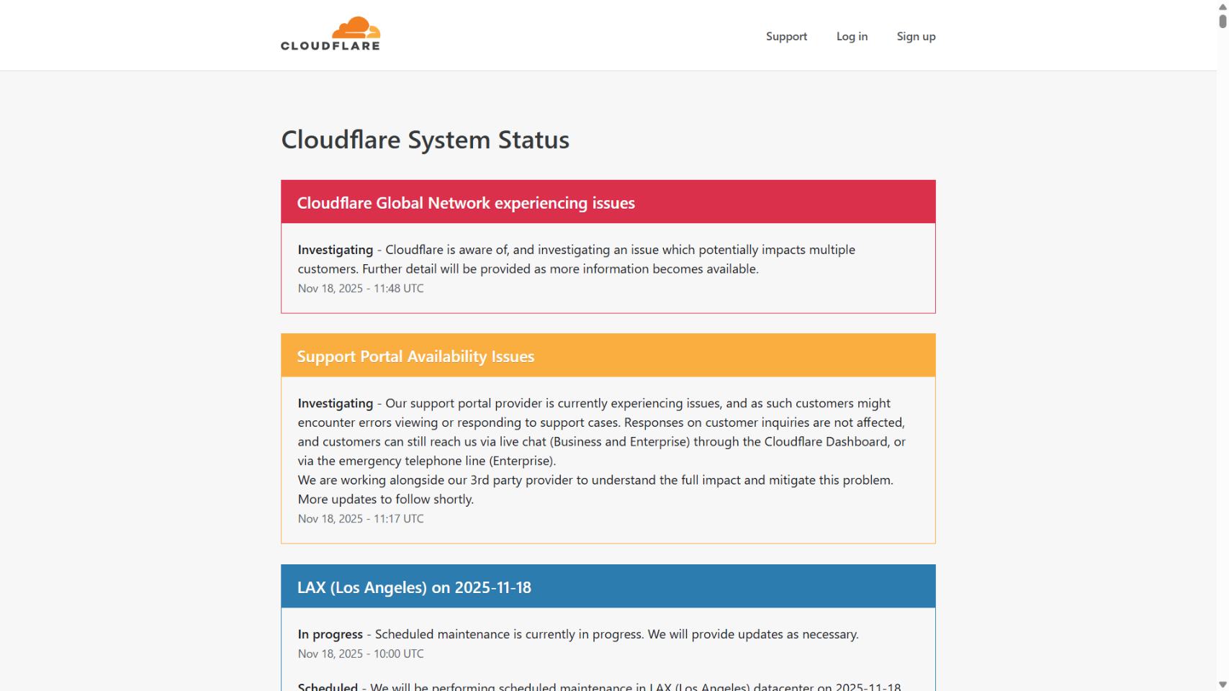Go to the Log in page
Image resolution: width=1229 pixels, height=691 pixels.
point(852,37)
